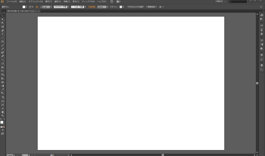Image resolution: width=265 pixels, height=156 pixels.
Task: Select the Eraser tool
Action: (x=3, y=56)
